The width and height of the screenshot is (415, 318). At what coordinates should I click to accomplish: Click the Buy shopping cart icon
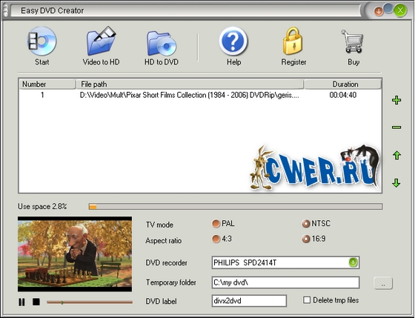point(353,42)
